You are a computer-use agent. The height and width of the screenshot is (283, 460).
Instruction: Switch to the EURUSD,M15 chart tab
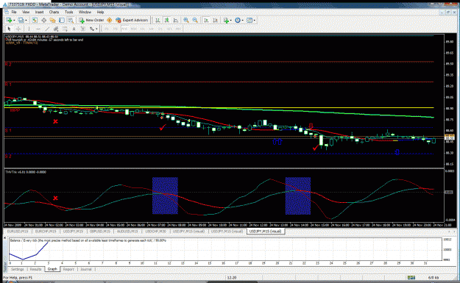tap(18, 232)
